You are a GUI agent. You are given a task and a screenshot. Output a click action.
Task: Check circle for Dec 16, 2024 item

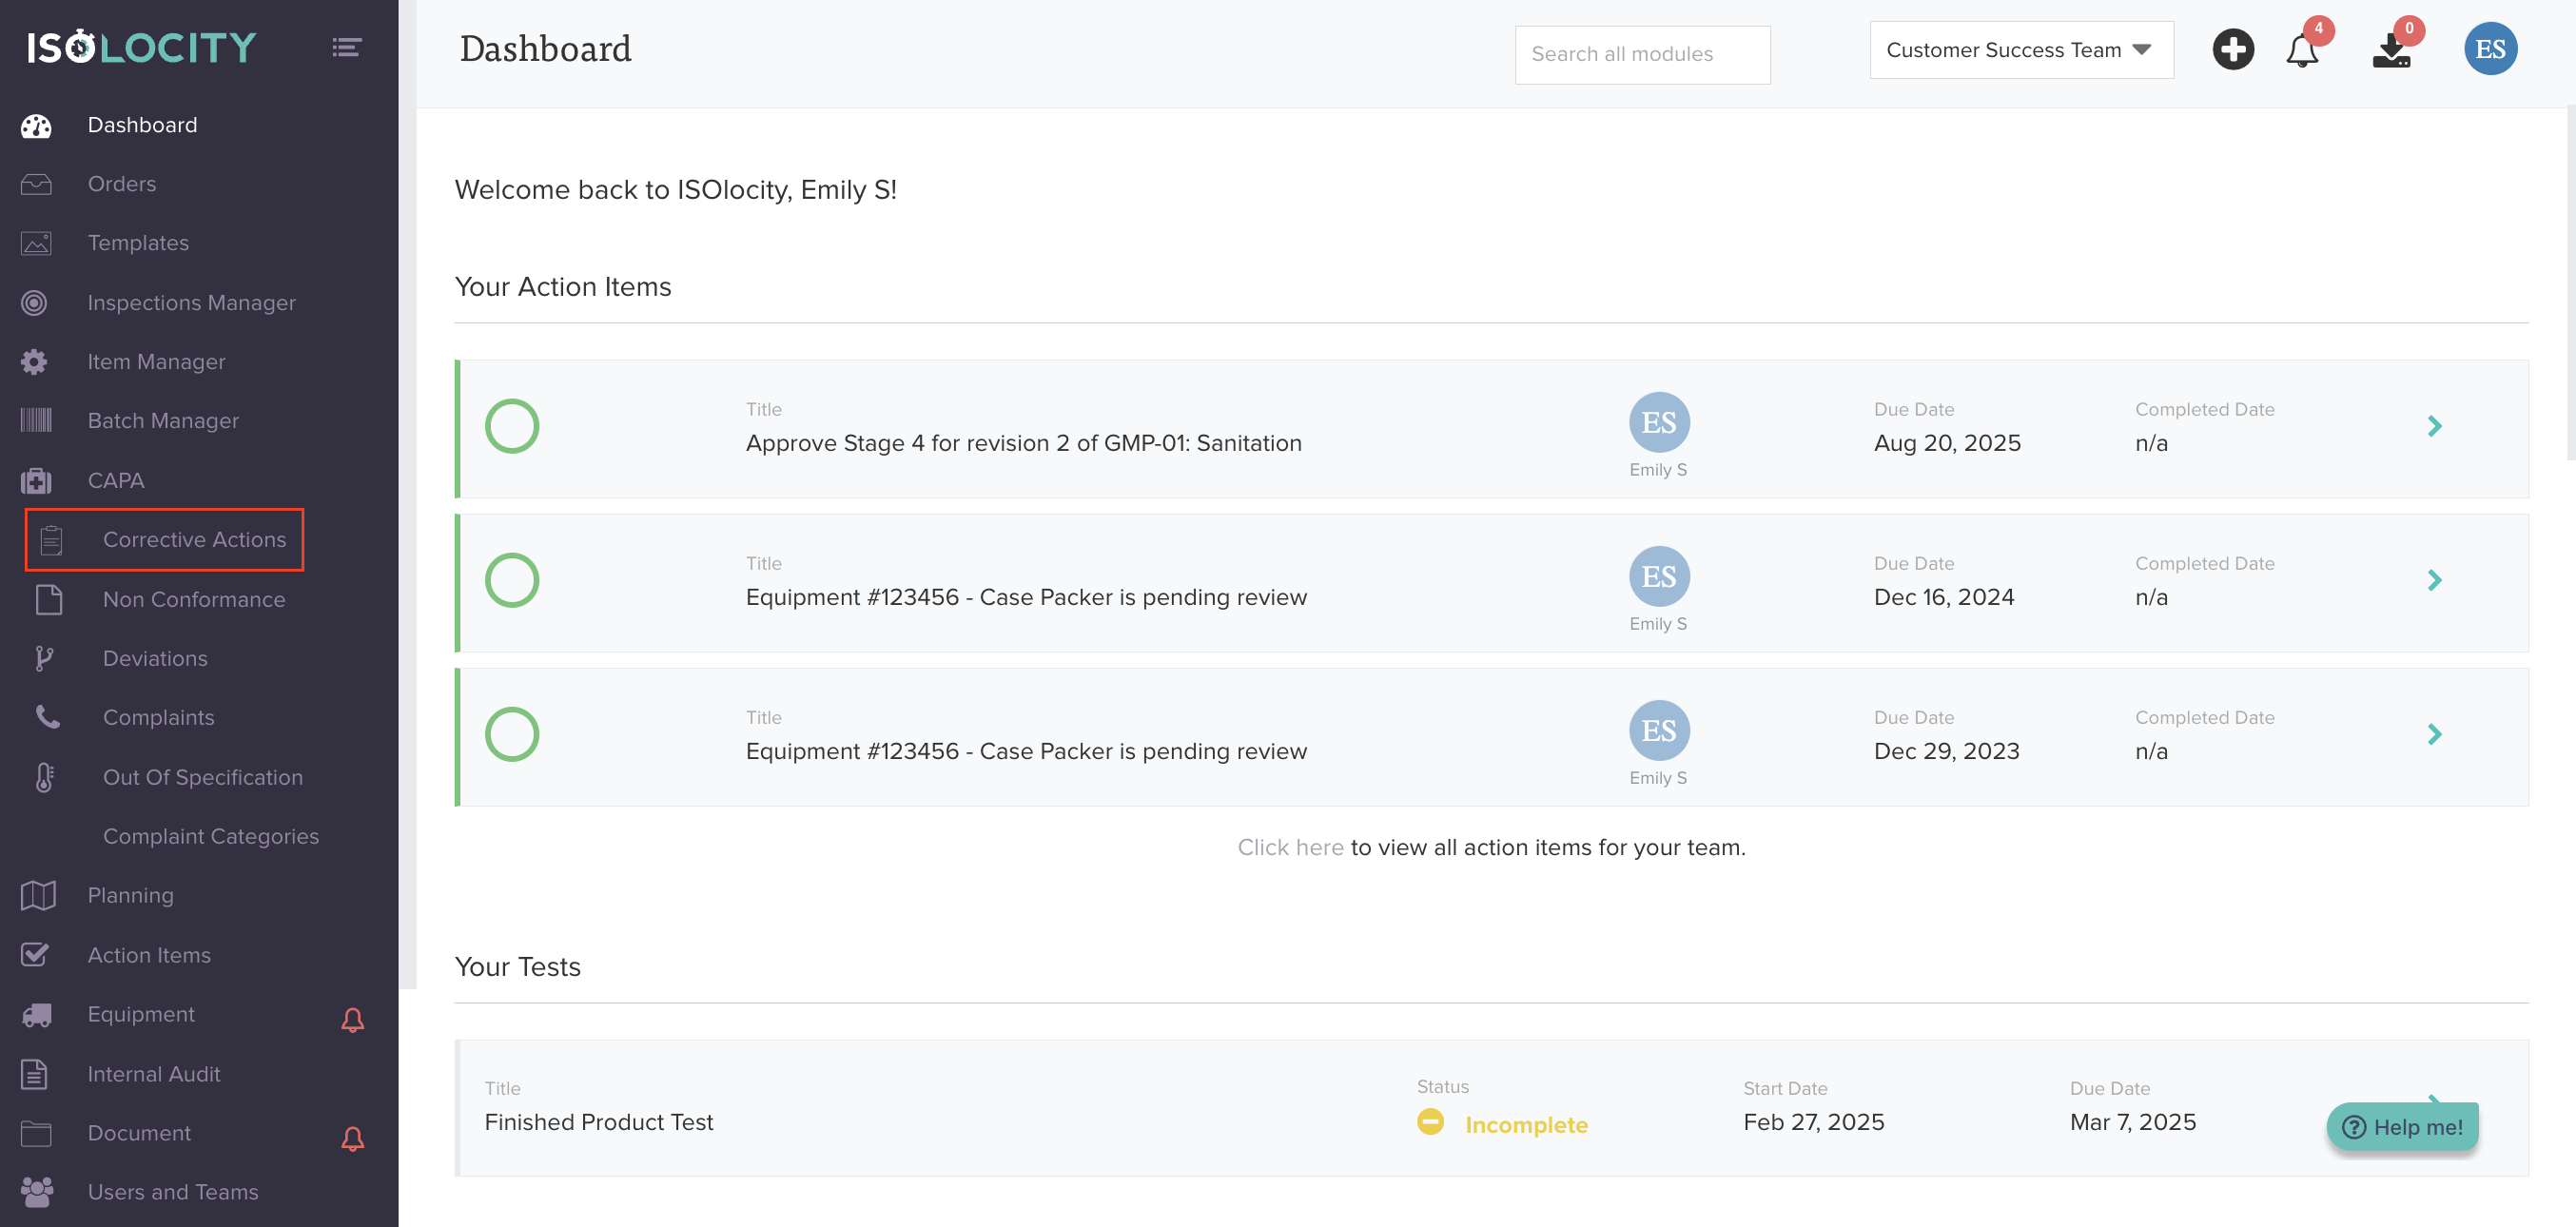512,581
